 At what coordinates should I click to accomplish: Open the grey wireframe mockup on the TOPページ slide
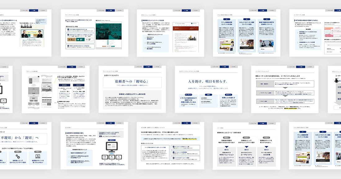[x=40, y=92]
